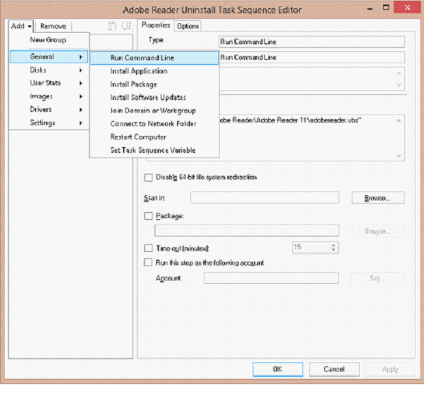Expand the Images submenu
This screenshot has width=424, height=395.
pyautogui.click(x=49, y=96)
